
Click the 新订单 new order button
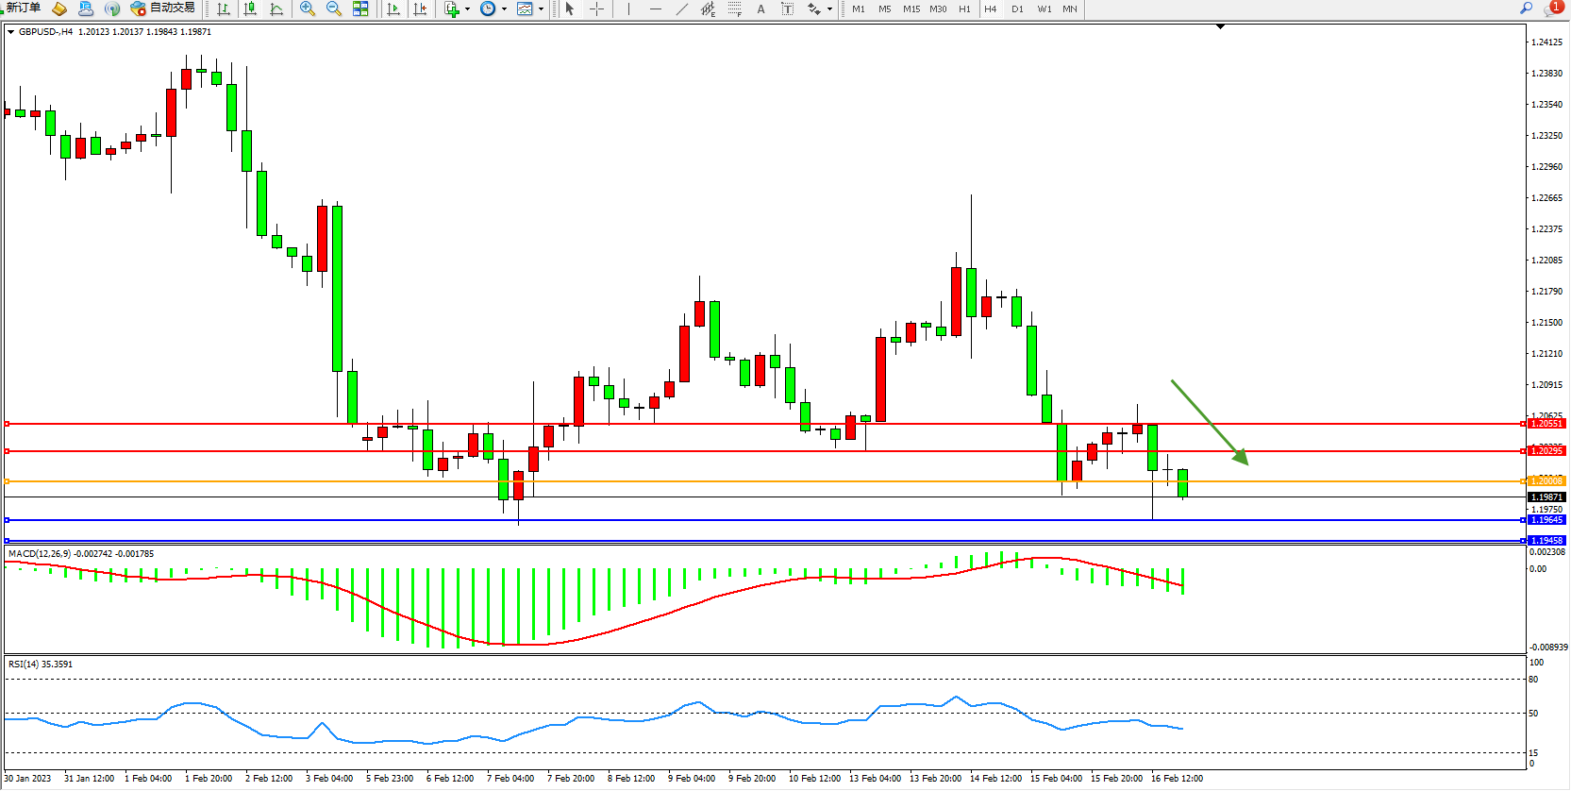tap(21, 8)
